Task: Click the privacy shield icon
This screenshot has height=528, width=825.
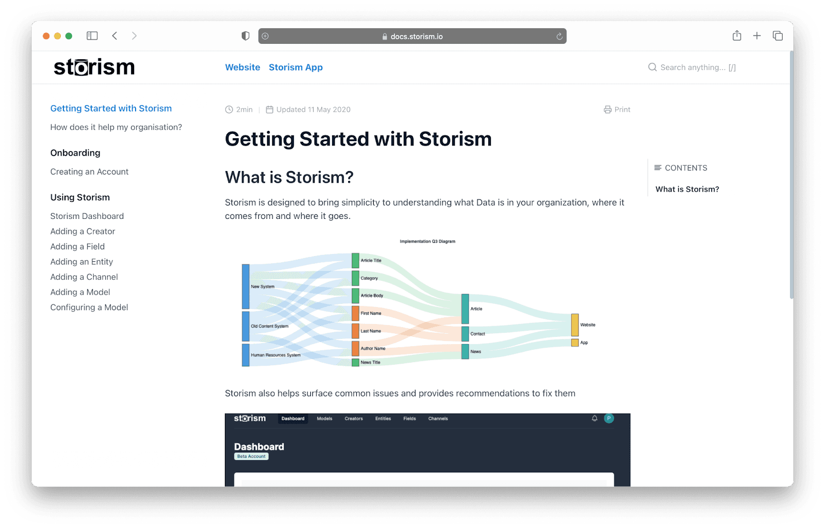Action: pyautogui.click(x=245, y=36)
